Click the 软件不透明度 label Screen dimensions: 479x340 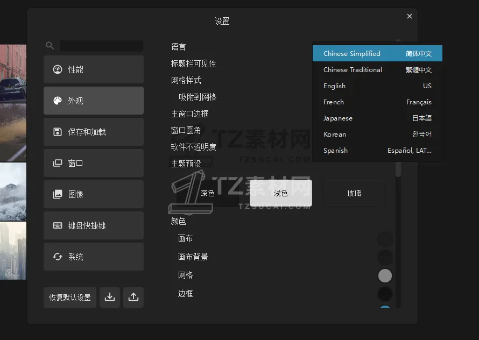point(193,147)
